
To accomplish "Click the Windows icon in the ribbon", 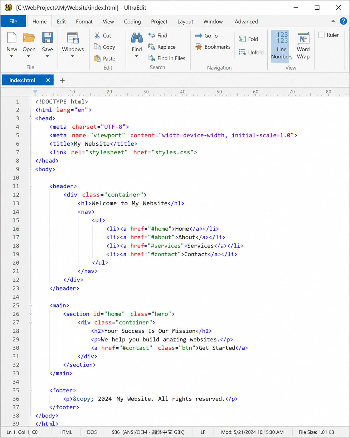I will tap(73, 38).
